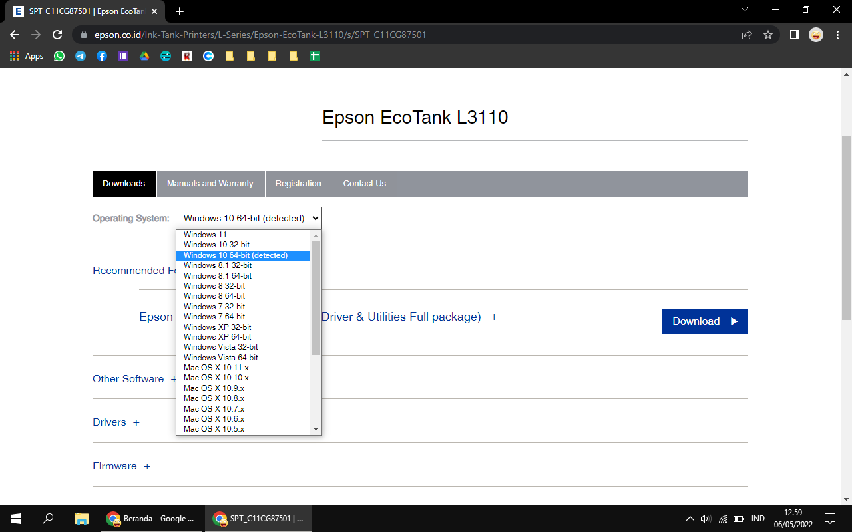Open the Facebook bookmark
Viewport: 852px width, 532px height.
coord(102,57)
